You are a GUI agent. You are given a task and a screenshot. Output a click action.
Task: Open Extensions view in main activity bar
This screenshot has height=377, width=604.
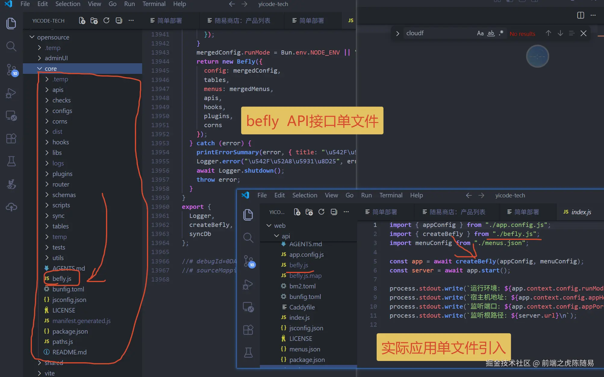pyautogui.click(x=11, y=139)
